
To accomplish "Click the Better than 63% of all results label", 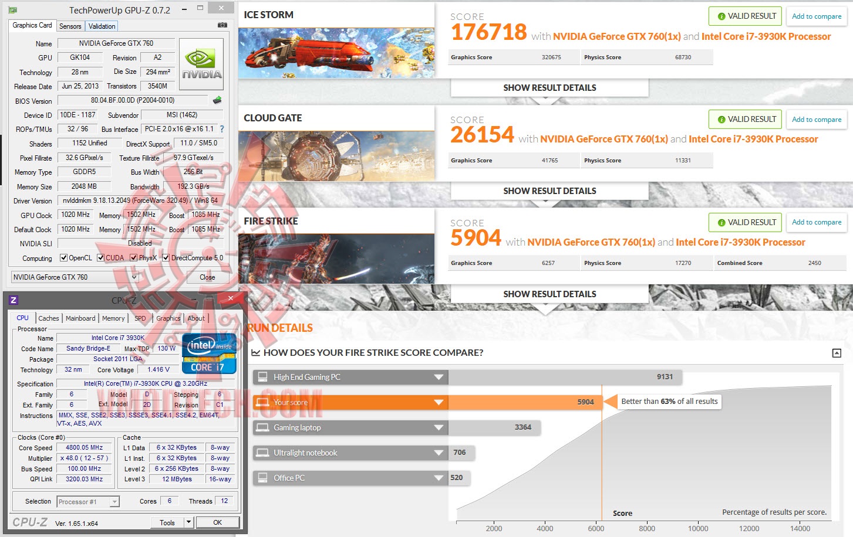I will click(669, 402).
